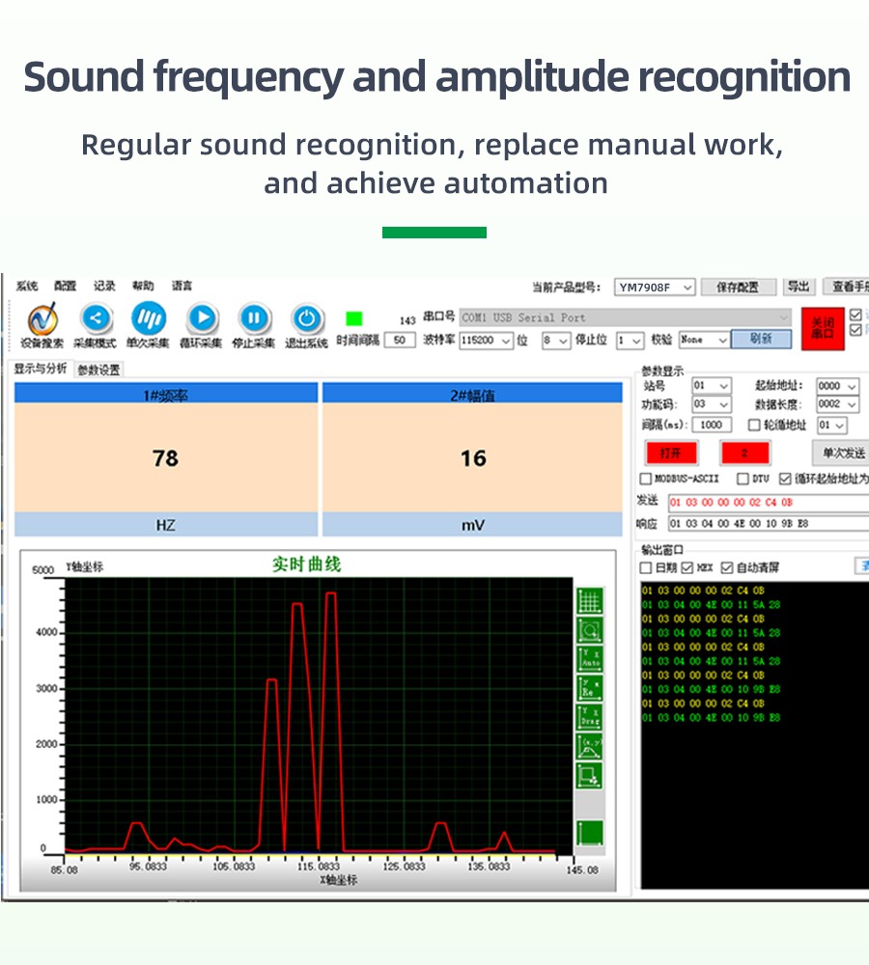Click the 单次发送 single send button
869x965 pixels.
tap(843, 452)
